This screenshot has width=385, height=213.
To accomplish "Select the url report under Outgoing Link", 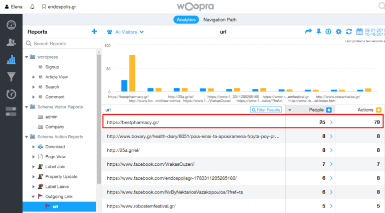I will 60,206.
